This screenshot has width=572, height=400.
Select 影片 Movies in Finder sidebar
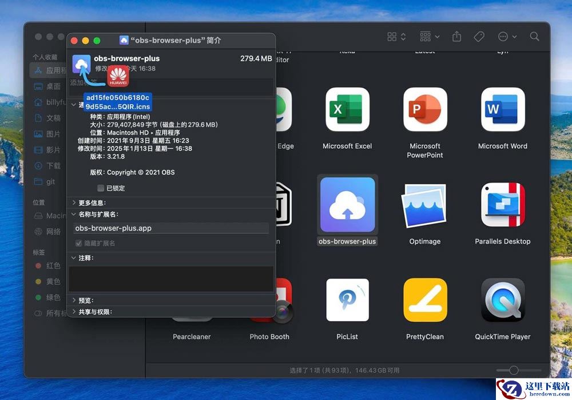[47, 150]
